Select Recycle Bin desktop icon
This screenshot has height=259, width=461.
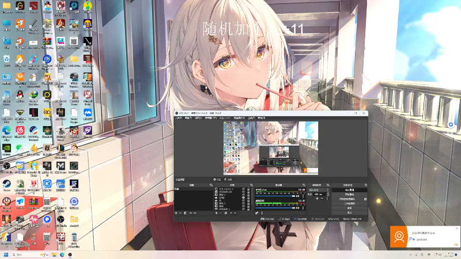pos(6,60)
